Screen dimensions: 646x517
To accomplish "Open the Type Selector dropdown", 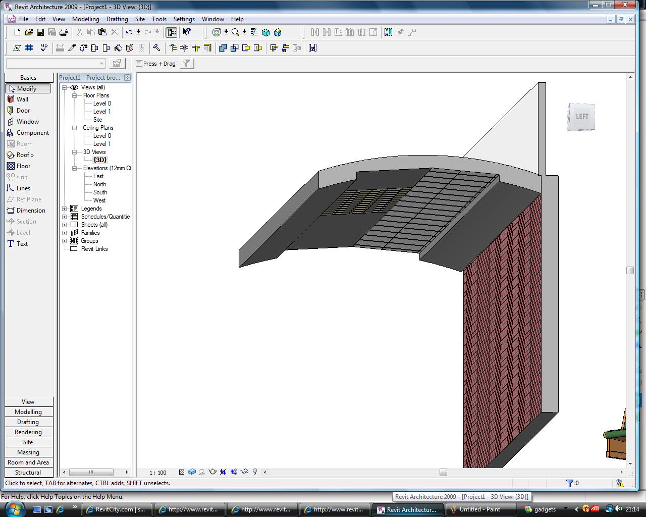I will pos(101,64).
